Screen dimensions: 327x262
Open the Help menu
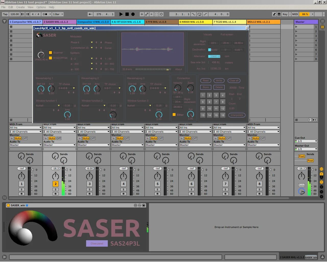[x=52, y=7]
